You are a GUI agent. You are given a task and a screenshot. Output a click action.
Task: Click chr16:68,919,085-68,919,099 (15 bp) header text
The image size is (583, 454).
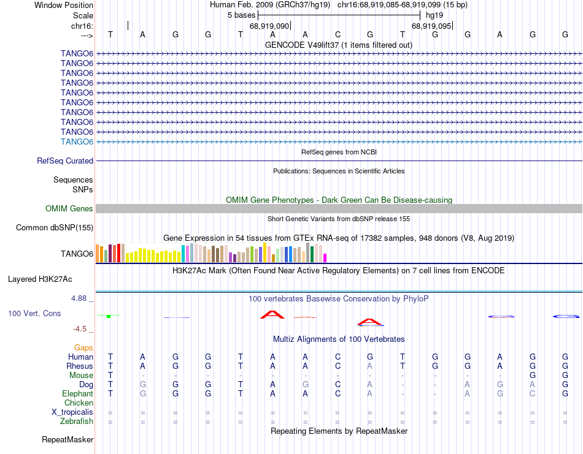point(403,5)
